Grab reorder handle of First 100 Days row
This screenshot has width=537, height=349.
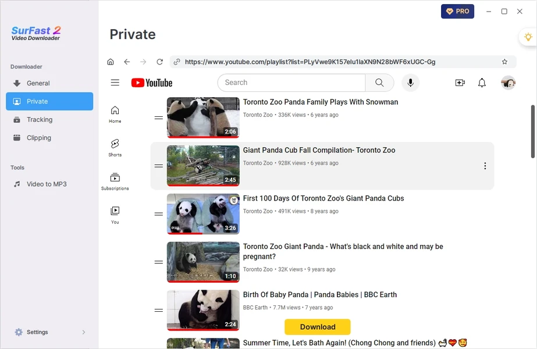tap(159, 214)
